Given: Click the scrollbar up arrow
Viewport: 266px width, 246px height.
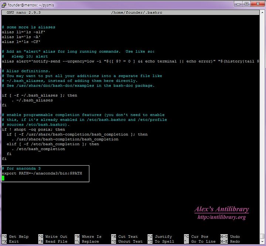Looking at the screenshot, I should (262, 12).
